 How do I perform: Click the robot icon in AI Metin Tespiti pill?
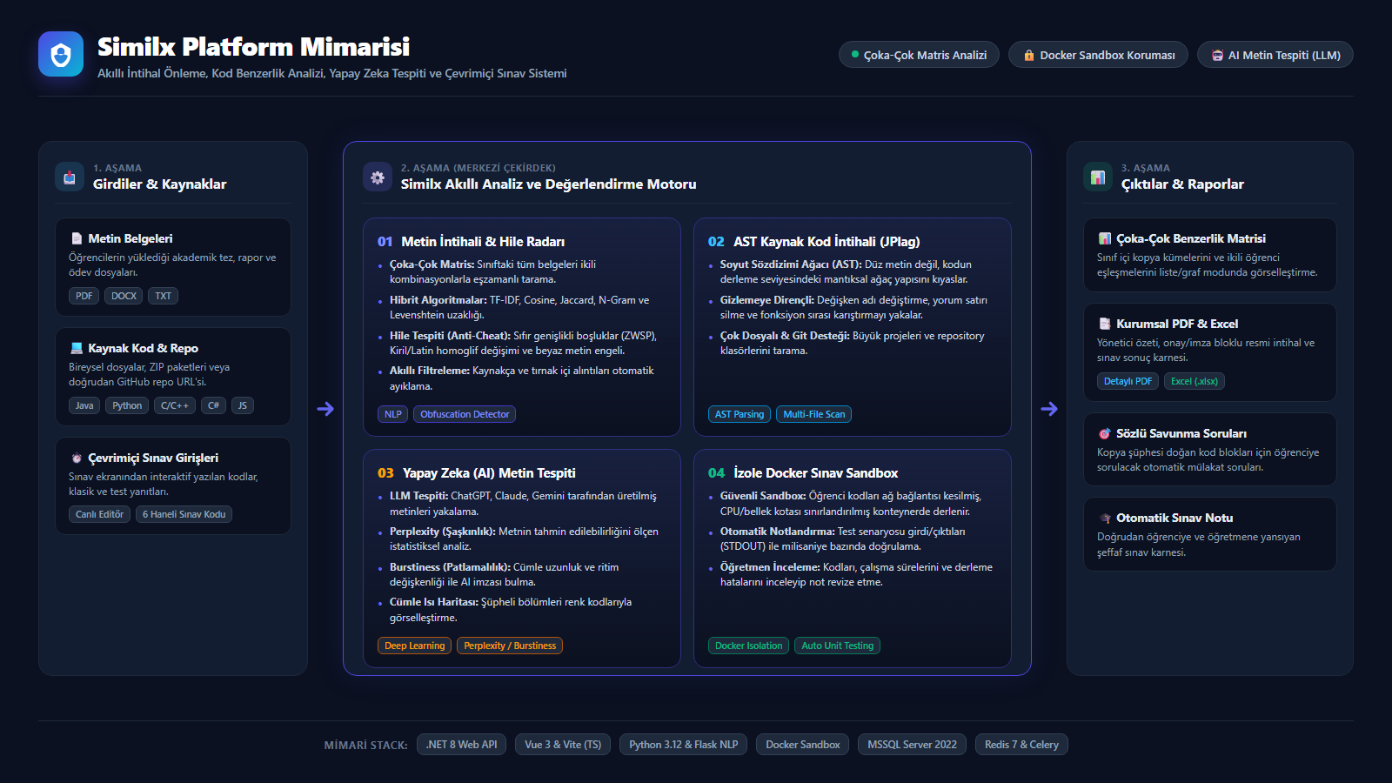coord(1217,55)
